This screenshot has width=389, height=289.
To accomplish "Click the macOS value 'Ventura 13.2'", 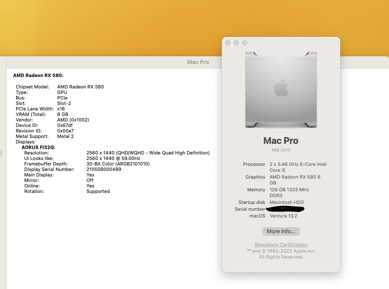I will [283, 216].
